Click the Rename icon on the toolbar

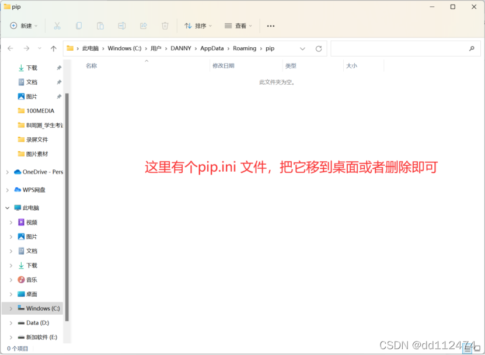(123, 26)
